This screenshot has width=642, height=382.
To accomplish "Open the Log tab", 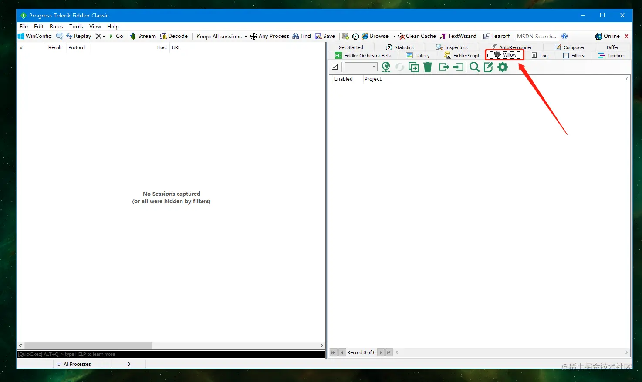I will [x=540, y=56].
